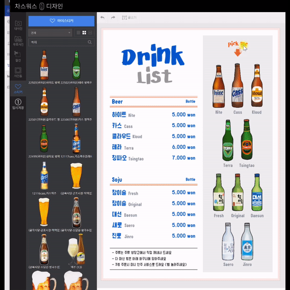Click the 진로 Jinro menu row text
Image resolution: width=290 pixels, height=290 pixels.
(123, 236)
